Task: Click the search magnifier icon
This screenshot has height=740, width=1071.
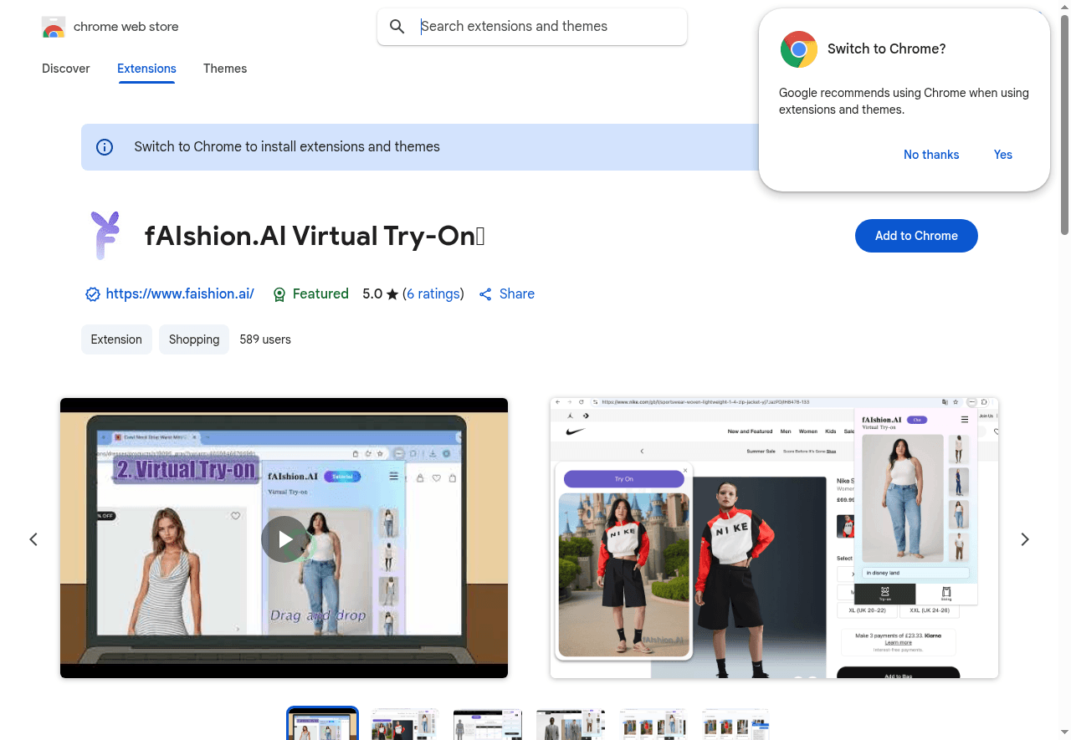Action: tap(397, 27)
